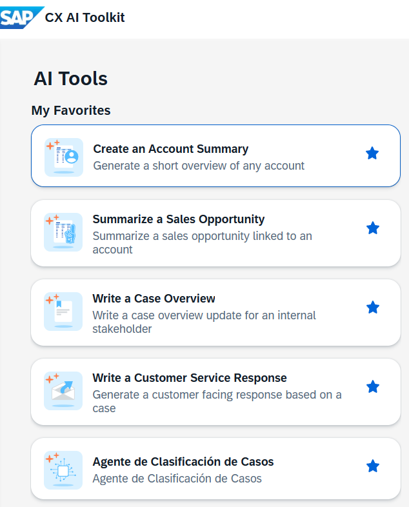Unfavorite Create an Account Summary star
The width and height of the screenshot is (409, 507).
[x=372, y=154]
